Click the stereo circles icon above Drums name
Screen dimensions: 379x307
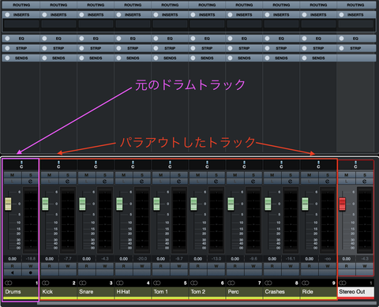point(9,283)
